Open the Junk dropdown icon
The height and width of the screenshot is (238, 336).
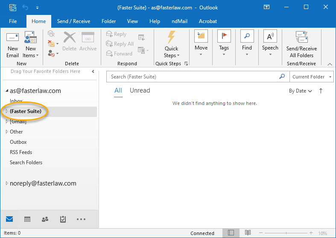click(x=53, y=53)
